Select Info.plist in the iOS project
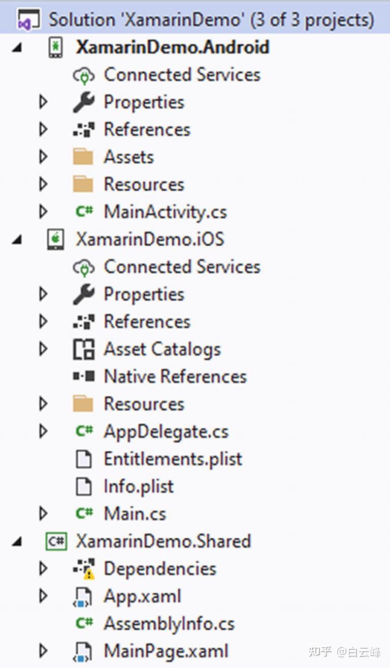The width and height of the screenshot is (390, 668). [x=138, y=486]
